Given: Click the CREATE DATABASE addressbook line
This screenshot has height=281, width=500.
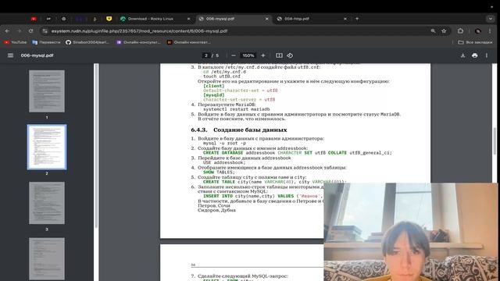Looking at the screenshot, I should [x=297, y=153].
